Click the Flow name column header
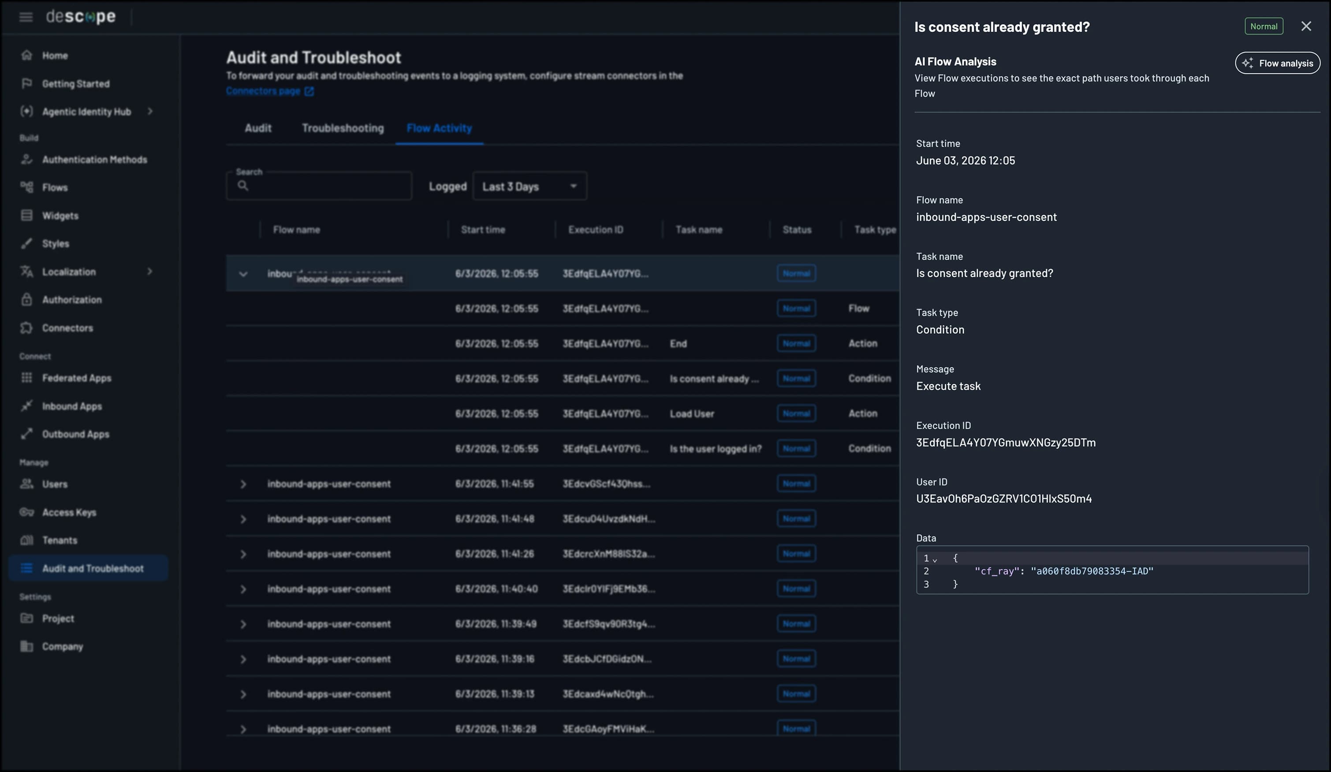The image size is (1331, 772). click(296, 230)
